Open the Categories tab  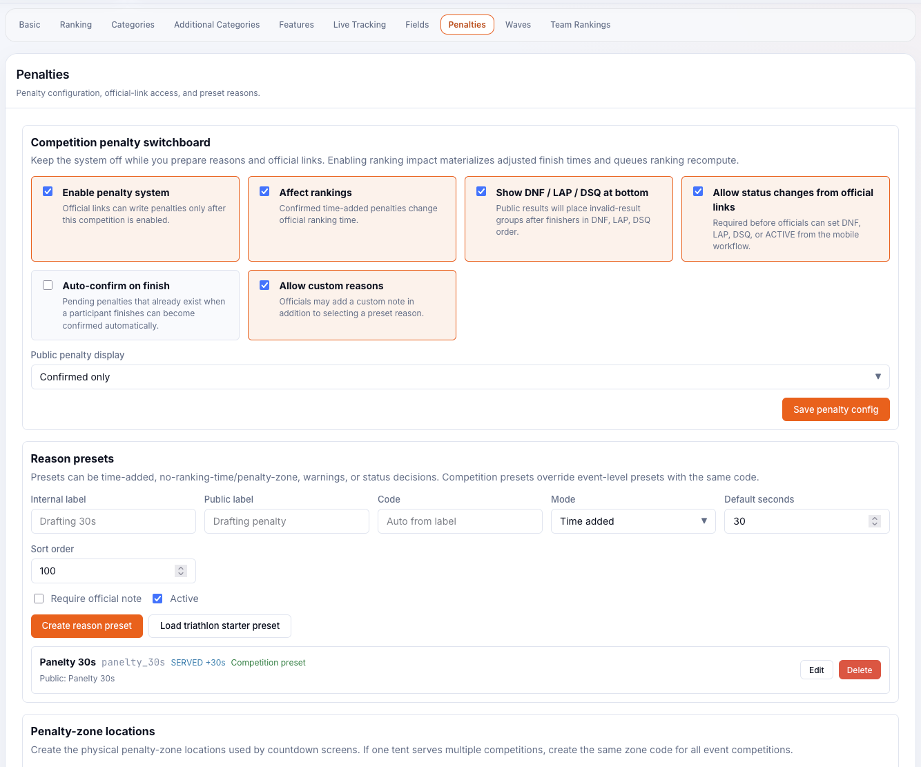(x=133, y=25)
